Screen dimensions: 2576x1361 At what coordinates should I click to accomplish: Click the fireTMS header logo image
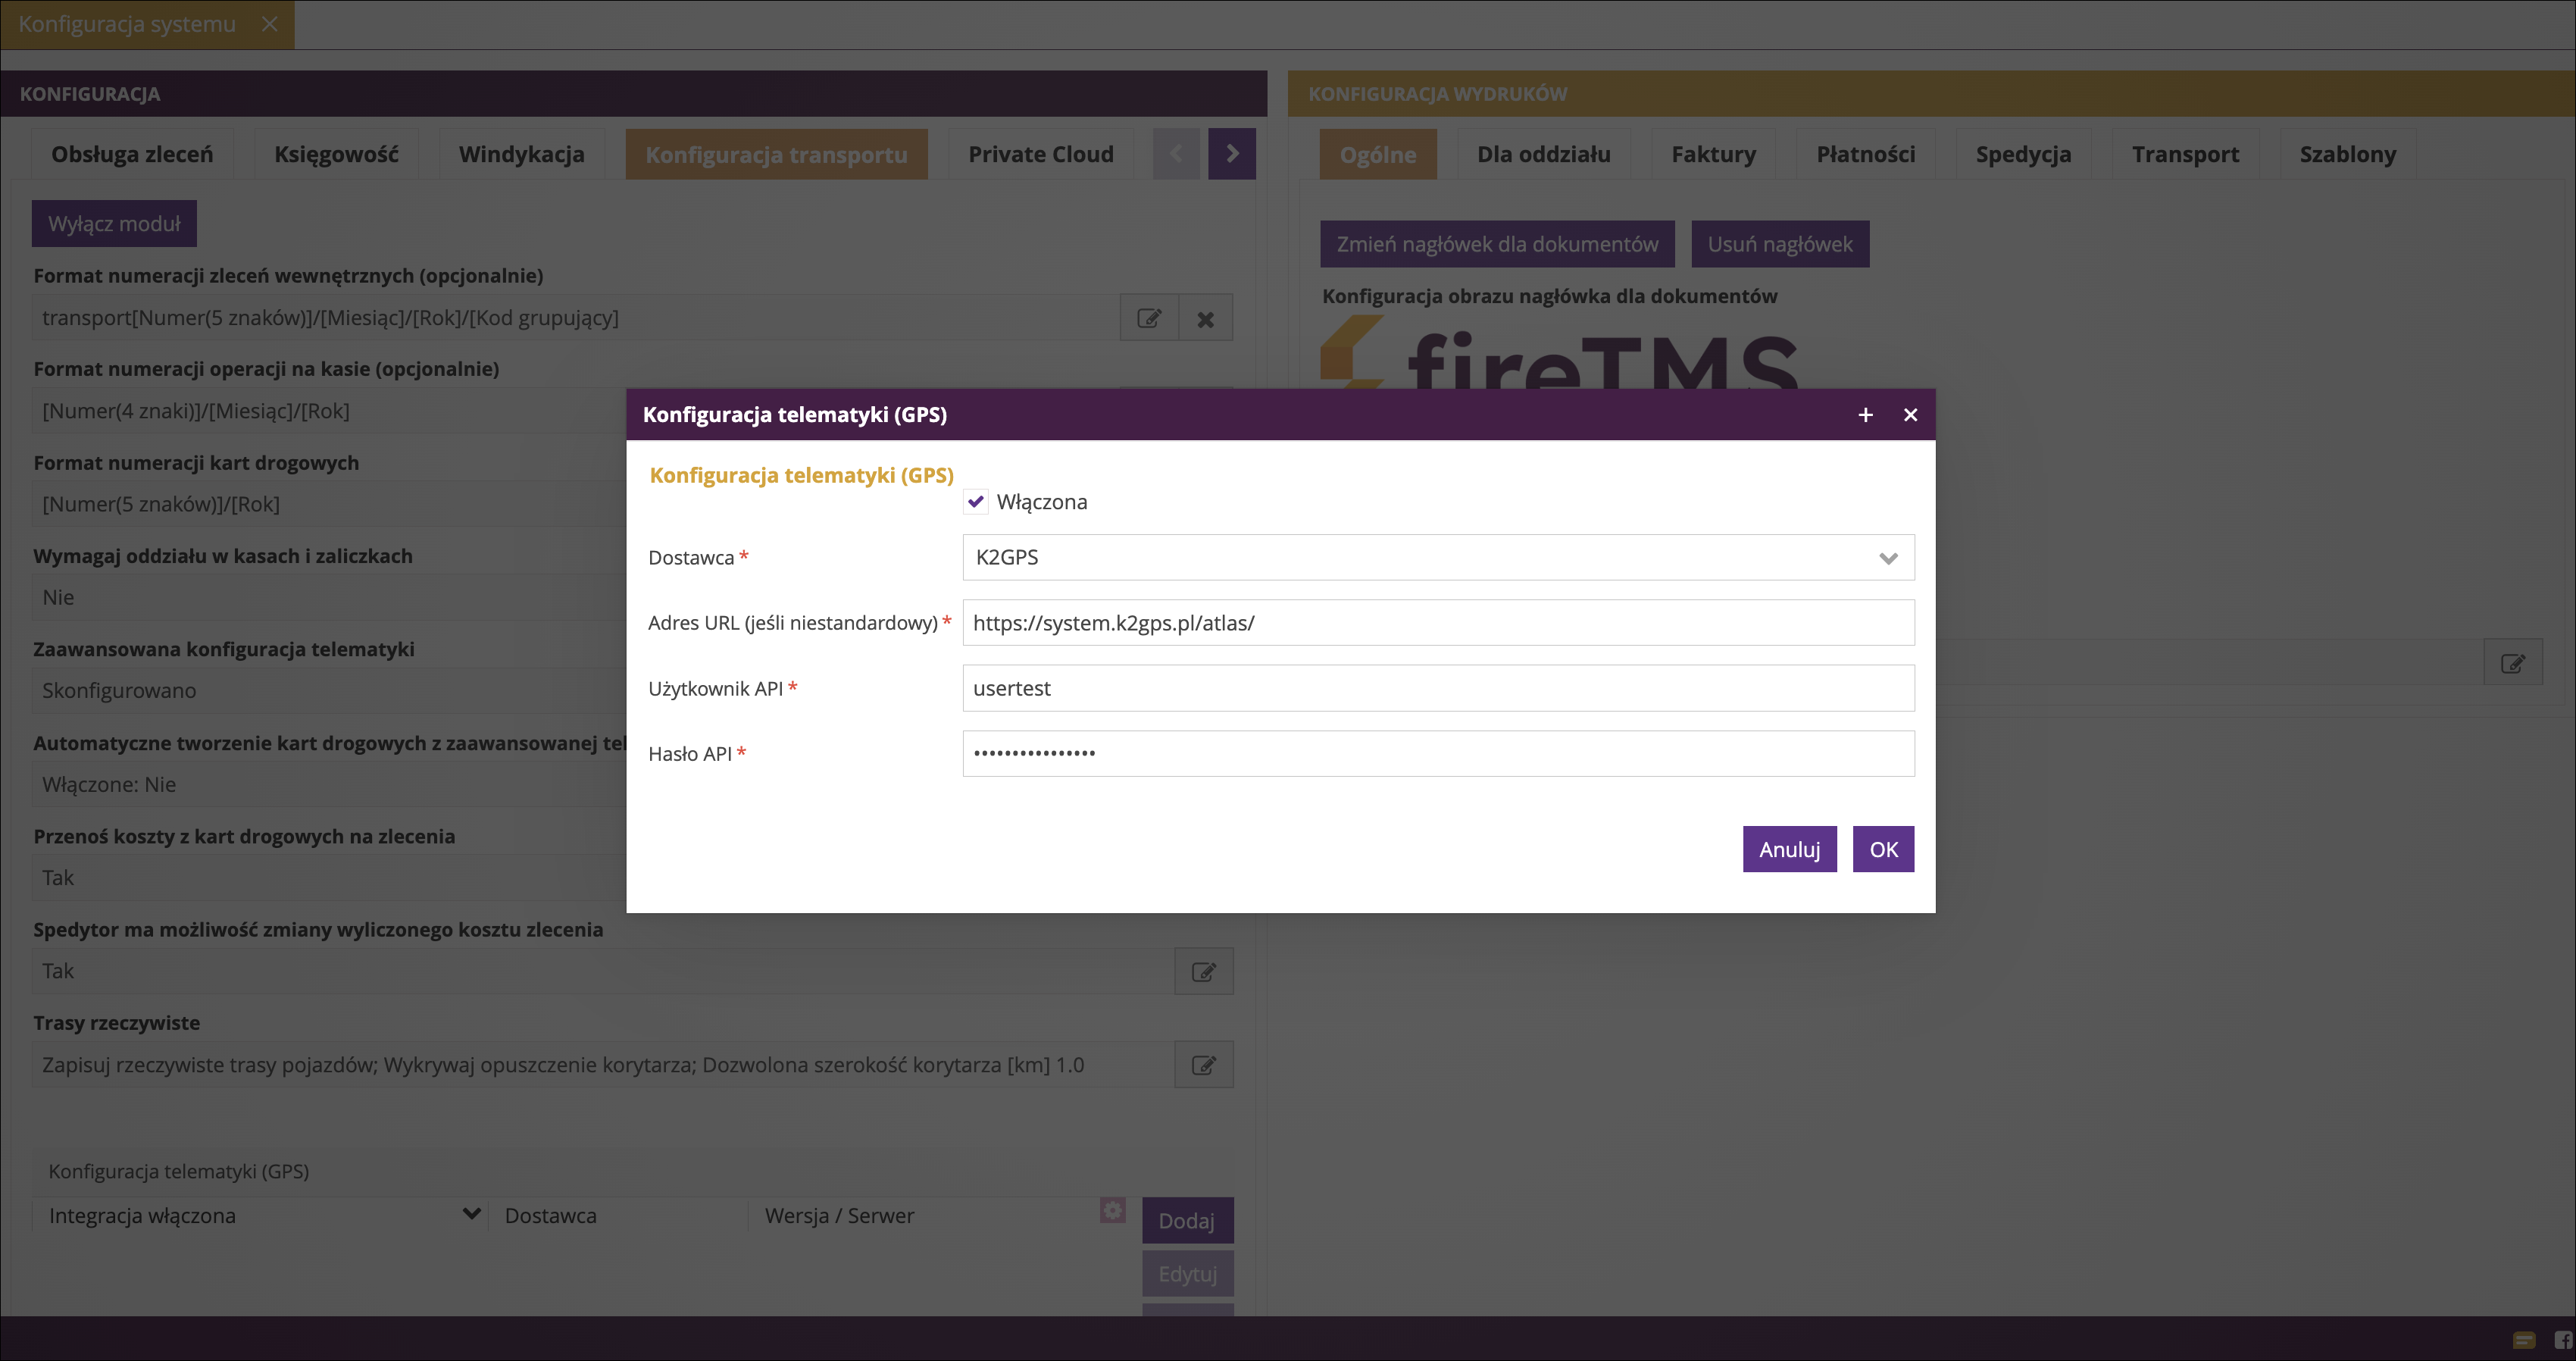(1558, 352)
